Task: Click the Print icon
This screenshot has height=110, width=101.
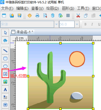Action: (37, 15)
